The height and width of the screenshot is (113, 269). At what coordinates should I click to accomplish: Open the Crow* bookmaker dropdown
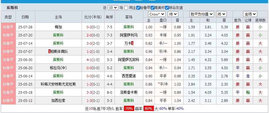pos(157,14)
